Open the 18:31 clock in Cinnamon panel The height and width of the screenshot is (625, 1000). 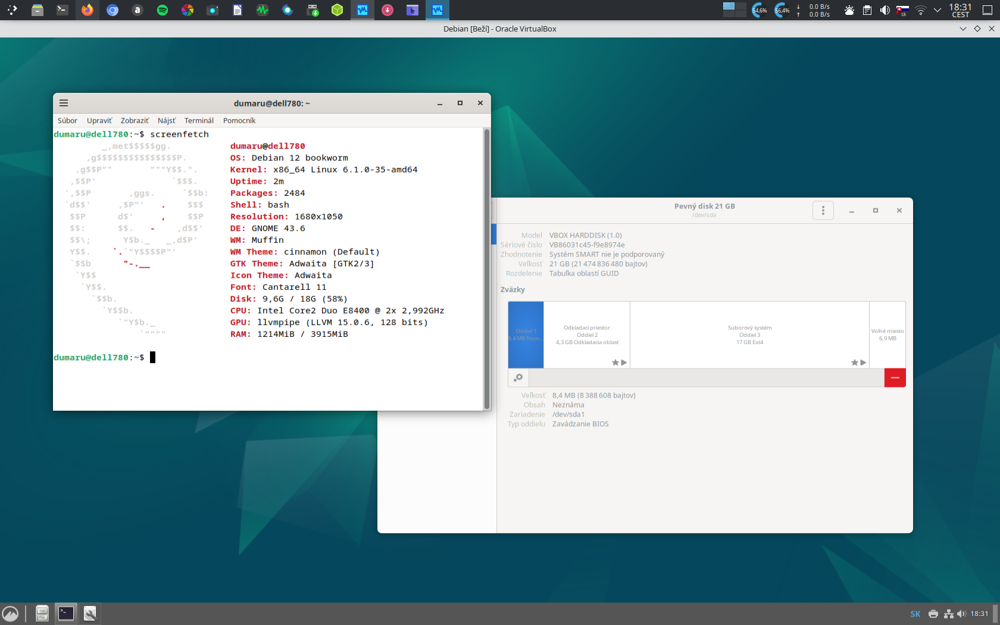point(979,614)
